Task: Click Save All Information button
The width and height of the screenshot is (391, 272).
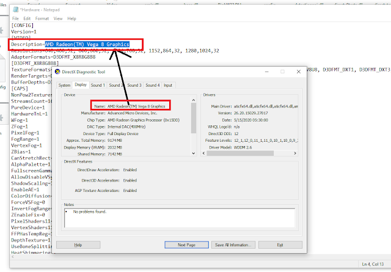Action: 233,244
